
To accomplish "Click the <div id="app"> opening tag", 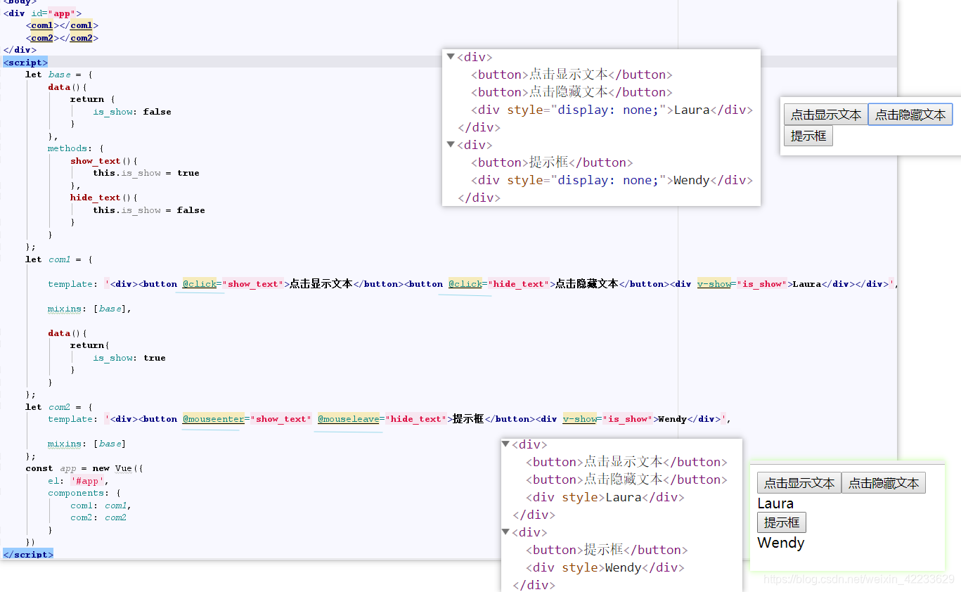I will click(x=42, y=13).
